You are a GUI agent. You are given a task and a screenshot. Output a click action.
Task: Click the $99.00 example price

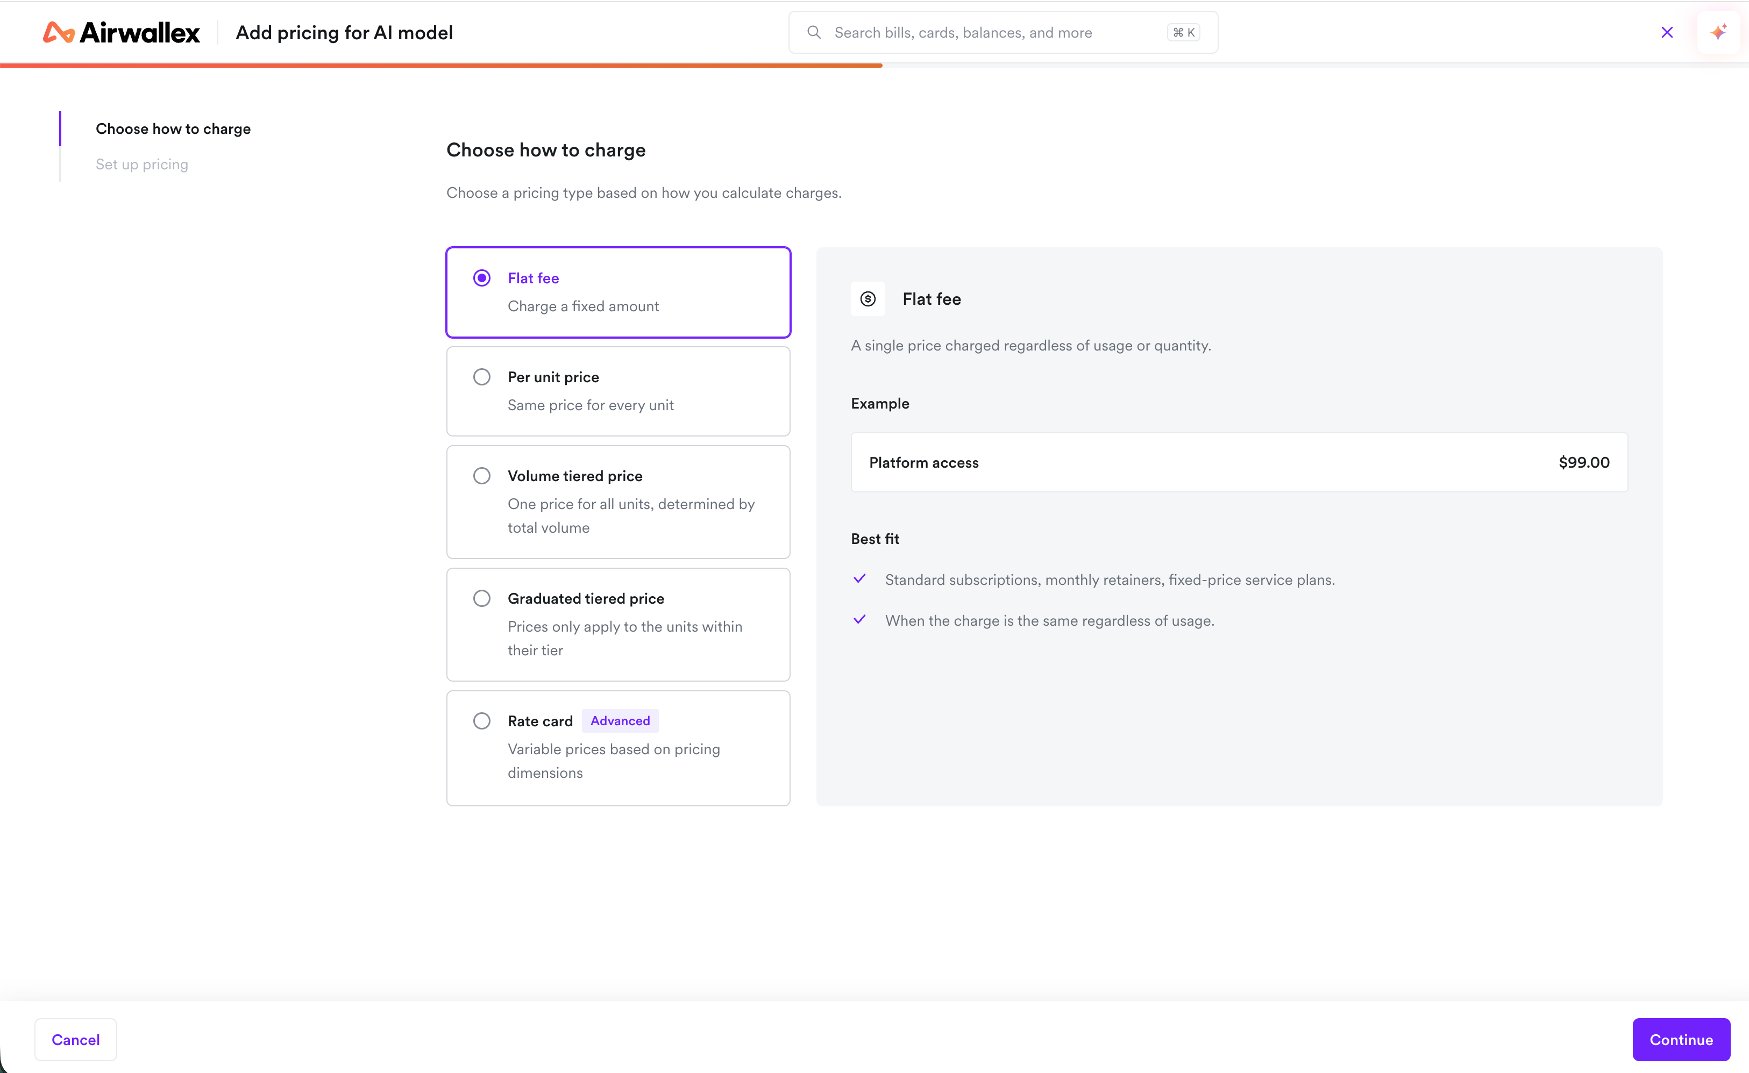1583,463
